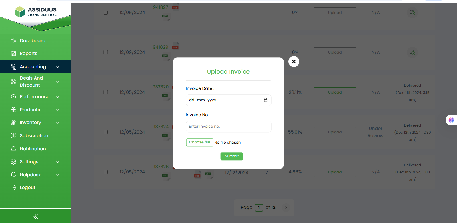
Task: Tick the checkbox for the 941829 row
Action: click(106, 52)
